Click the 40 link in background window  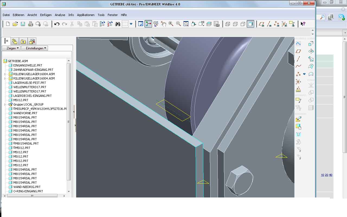tap(330, 175)
